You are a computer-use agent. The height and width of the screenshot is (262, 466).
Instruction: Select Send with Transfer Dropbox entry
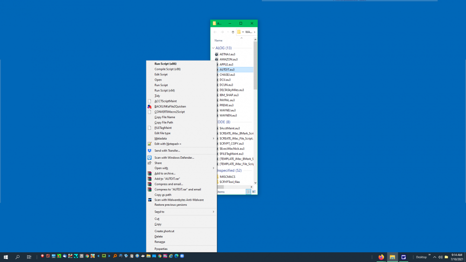click(x=181, y=150)
